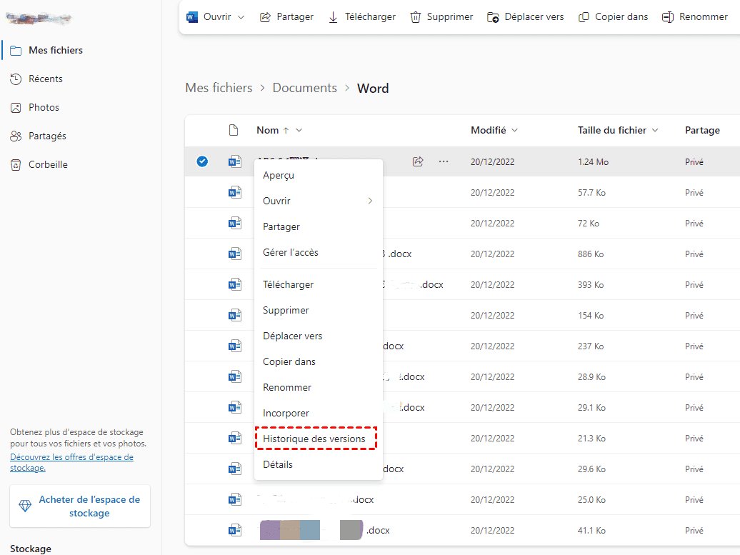This screenshot has width=740, height=555.
Task: Expand the Ouvrir submenu in the context menu
Action: coord(369,201)
